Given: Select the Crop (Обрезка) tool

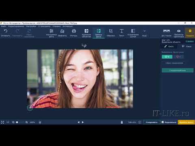Looking at the screenshot, I should pos(110,33).
